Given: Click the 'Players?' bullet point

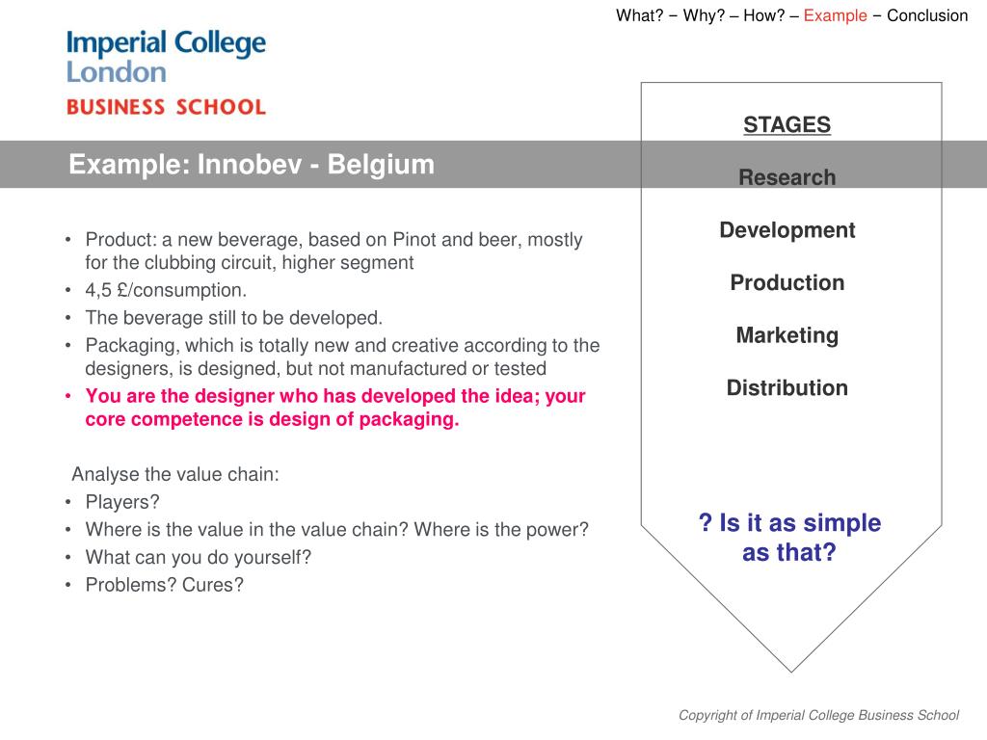Looking at the screenshot, I should [x=122, y=502].
